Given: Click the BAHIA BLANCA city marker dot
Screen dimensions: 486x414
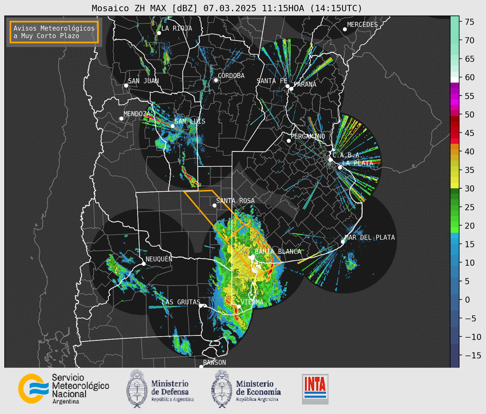Looking at the screenshot, I should pyautogui.click(x=253, y=256).
